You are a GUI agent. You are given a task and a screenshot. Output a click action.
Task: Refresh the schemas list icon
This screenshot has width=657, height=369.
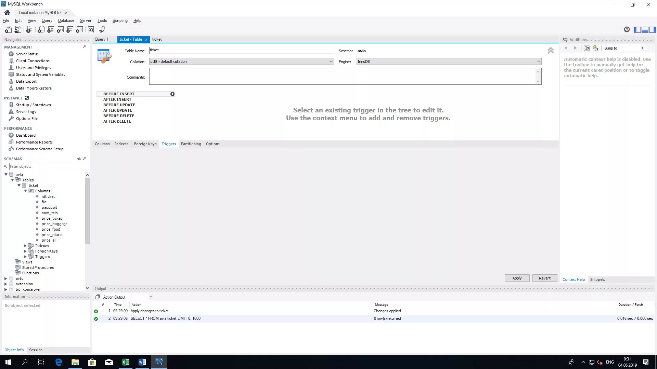point(79,159)
